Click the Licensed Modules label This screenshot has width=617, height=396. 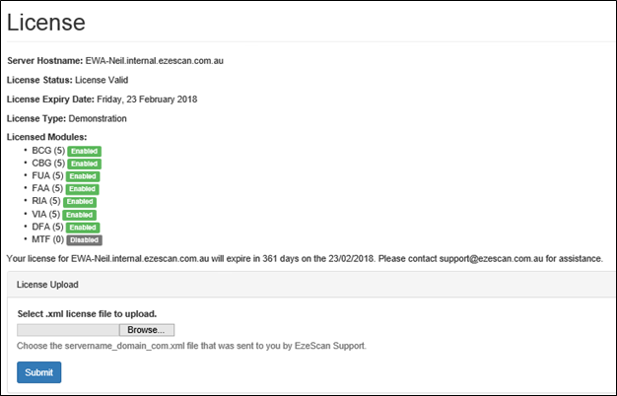[x=47, y=136]
